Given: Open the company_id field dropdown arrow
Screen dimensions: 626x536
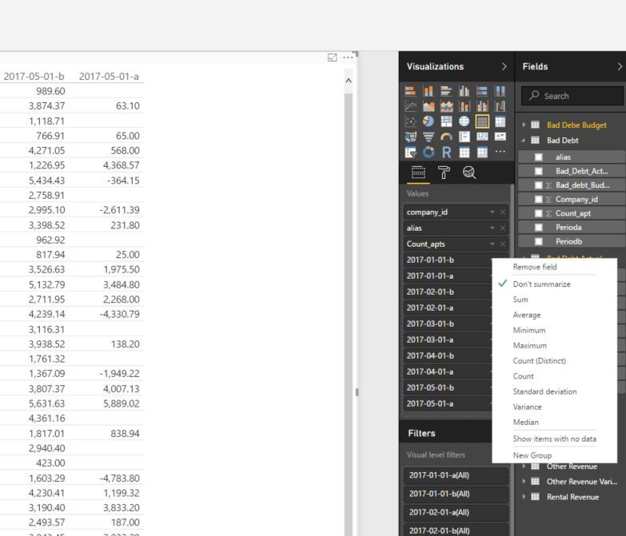Looking at the screenshot, I should pos(492,212).
